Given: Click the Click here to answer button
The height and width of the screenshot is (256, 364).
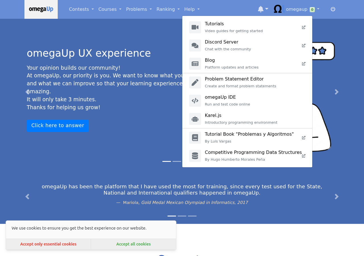Looking at the screenshot, I should (x=58, y=126).
